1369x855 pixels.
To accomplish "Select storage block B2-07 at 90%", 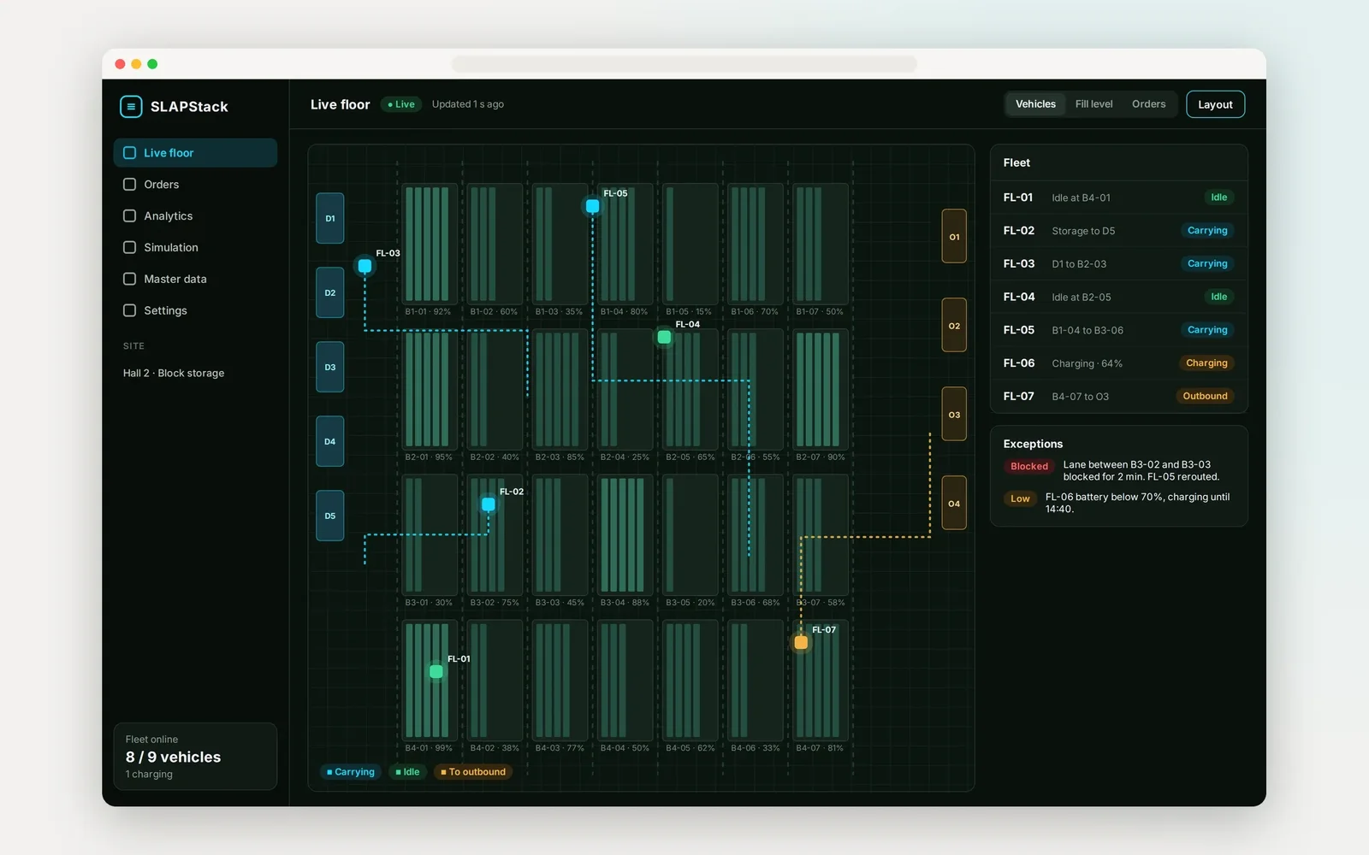I will click(x=820, y=389).
